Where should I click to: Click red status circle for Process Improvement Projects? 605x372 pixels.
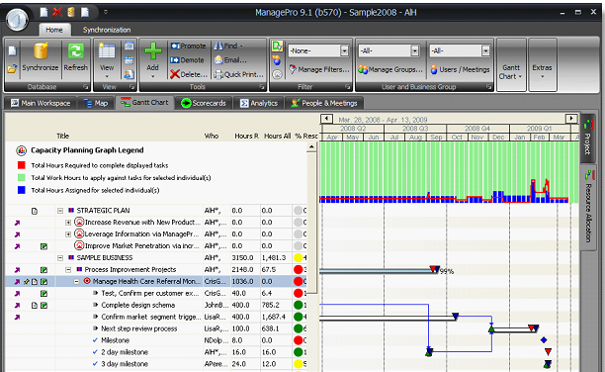(x=299, y=270)
